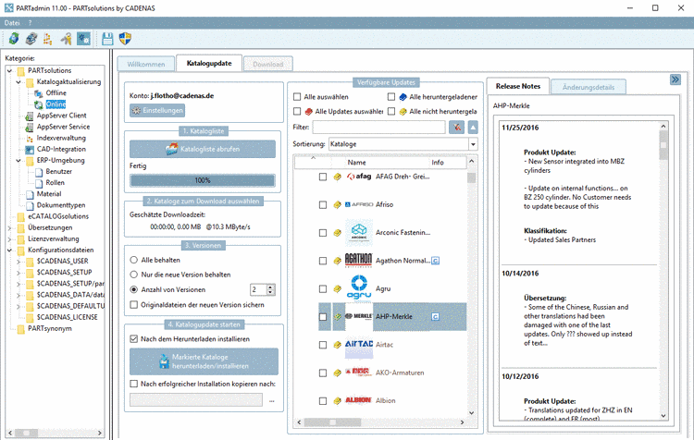Select the Release Notes tab
694x440 pixels.
pyautogui.click(x=518, y=86)
